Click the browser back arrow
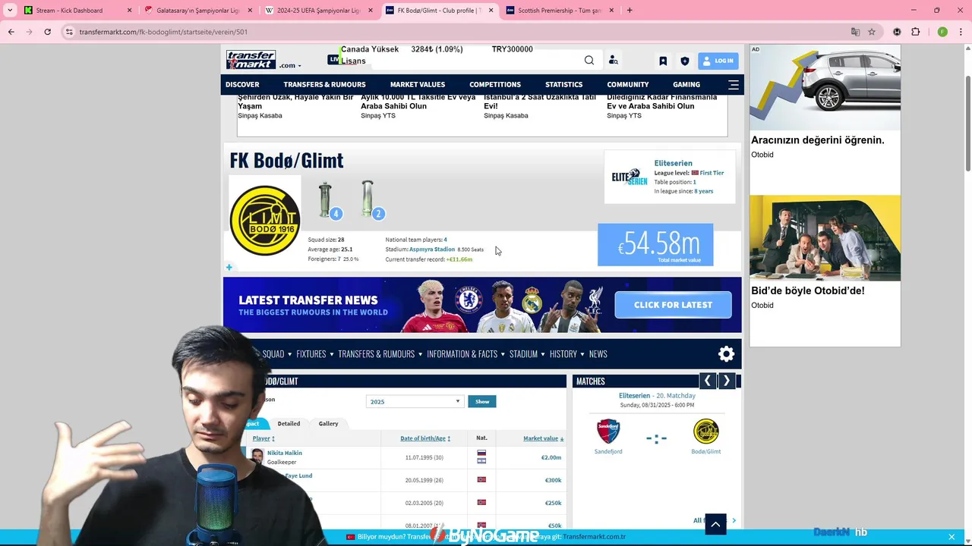 pos(11,32)
